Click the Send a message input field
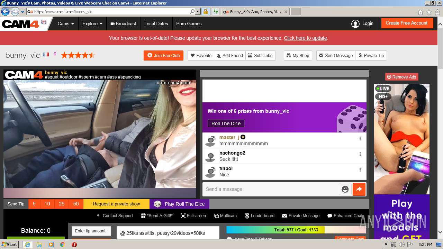Image resolution: width=443 pixels, height=249 pixels. [x=271, y=189]
